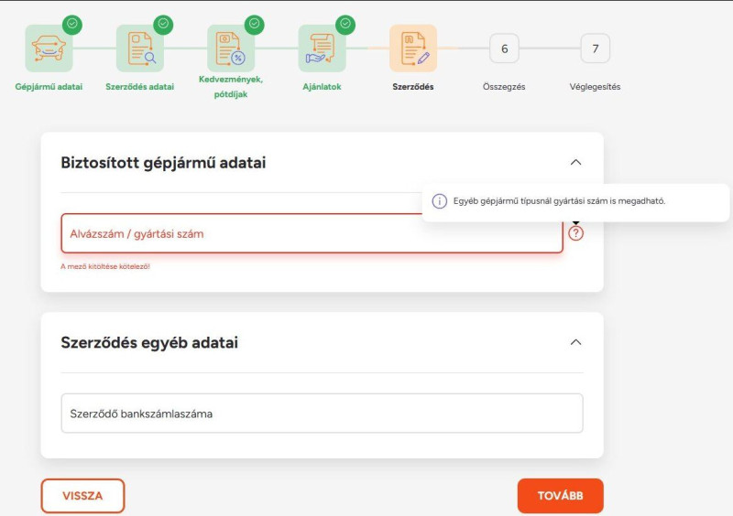Click the question mark help icon
The image size is (733, 516).
click(x=576, y=233)
